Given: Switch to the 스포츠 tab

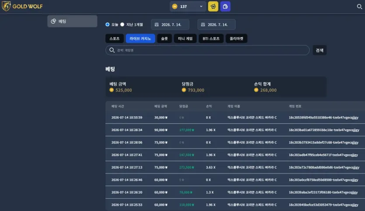Looking at the screenshot, I should [x=115, y=38].
